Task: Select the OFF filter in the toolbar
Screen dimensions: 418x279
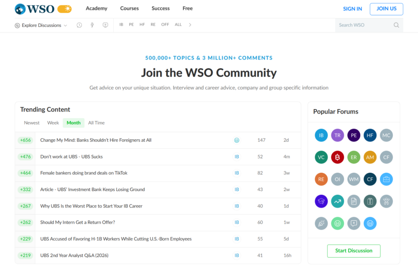Action: 165,25
